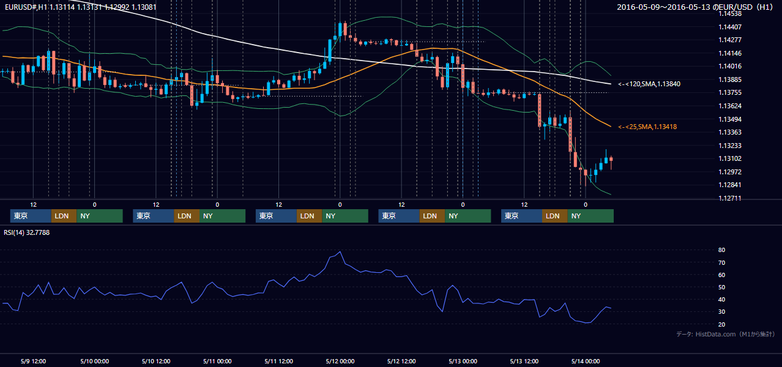Click the RSI scale value 60
Image resolution: width=782 pixels, height=367 pixels.
coord(722,275)
